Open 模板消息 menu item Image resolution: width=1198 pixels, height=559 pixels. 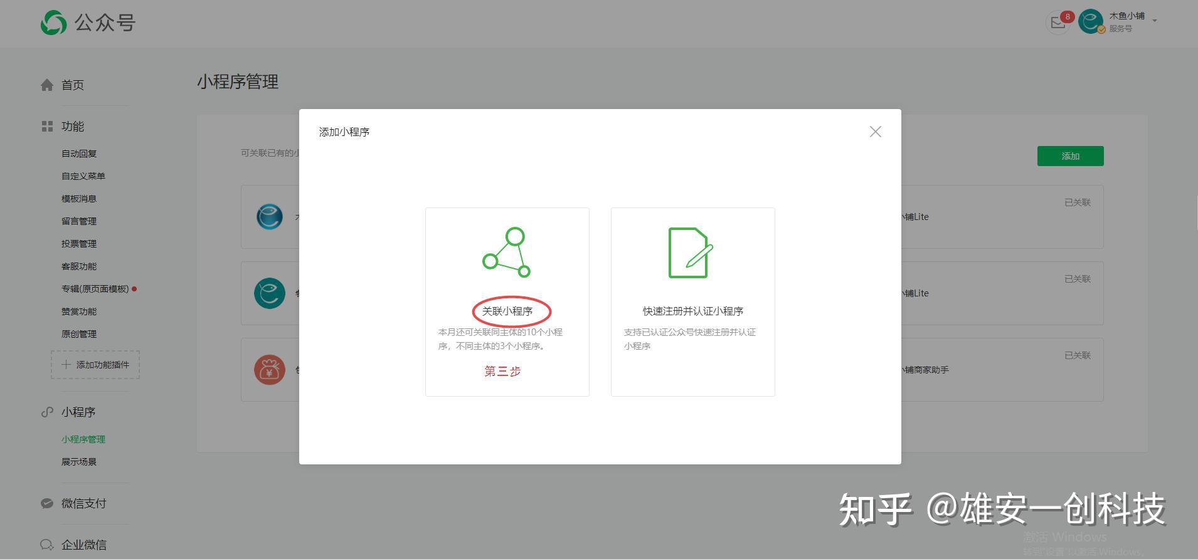(x=79, y=199)
